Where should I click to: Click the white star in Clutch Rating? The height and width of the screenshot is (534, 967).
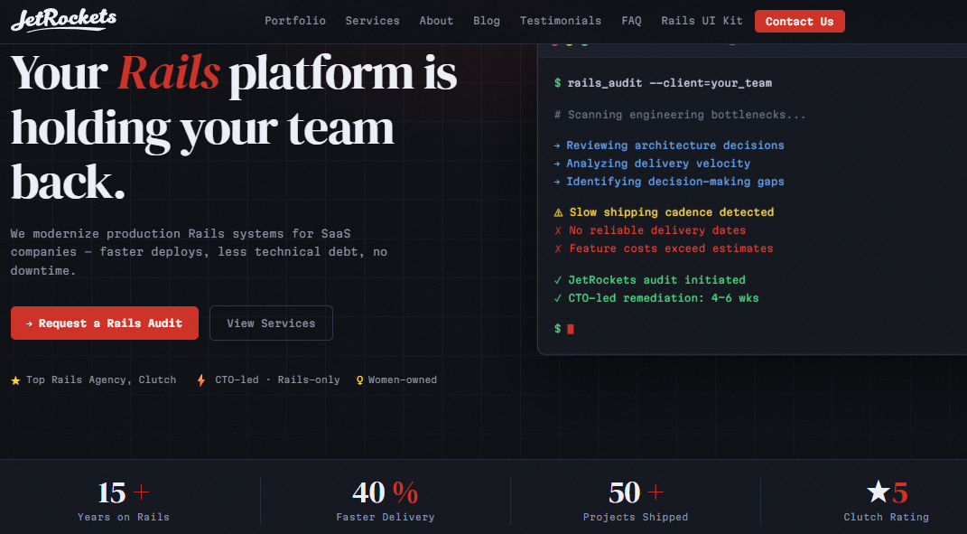(878, 492)
